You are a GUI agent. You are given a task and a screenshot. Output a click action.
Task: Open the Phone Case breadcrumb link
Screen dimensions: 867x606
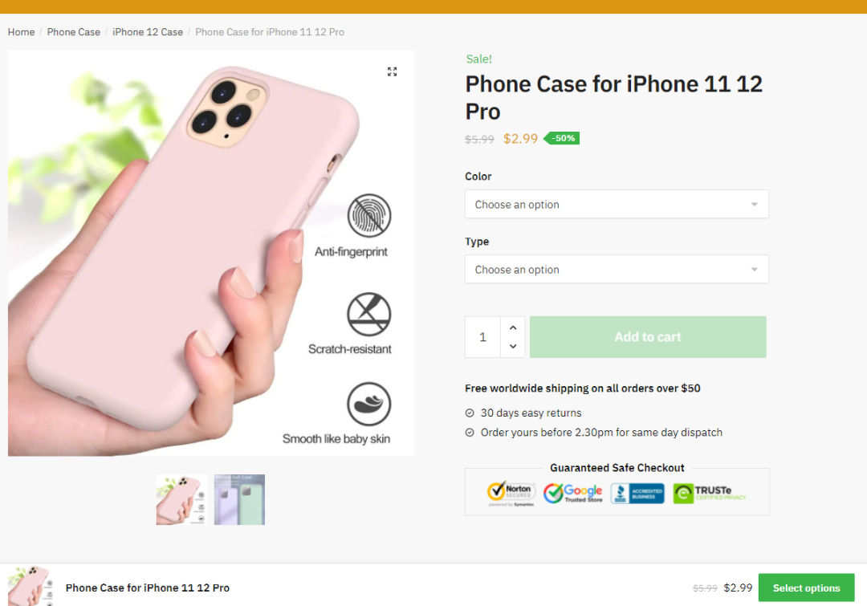tap(74, 32)
